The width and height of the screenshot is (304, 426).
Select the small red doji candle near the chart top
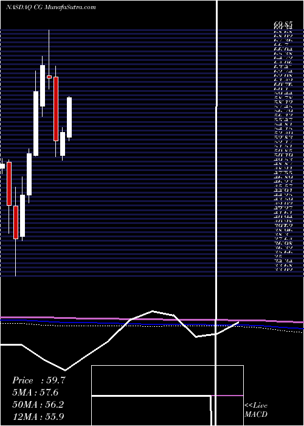pyautogui.click(x=49, y=77)
